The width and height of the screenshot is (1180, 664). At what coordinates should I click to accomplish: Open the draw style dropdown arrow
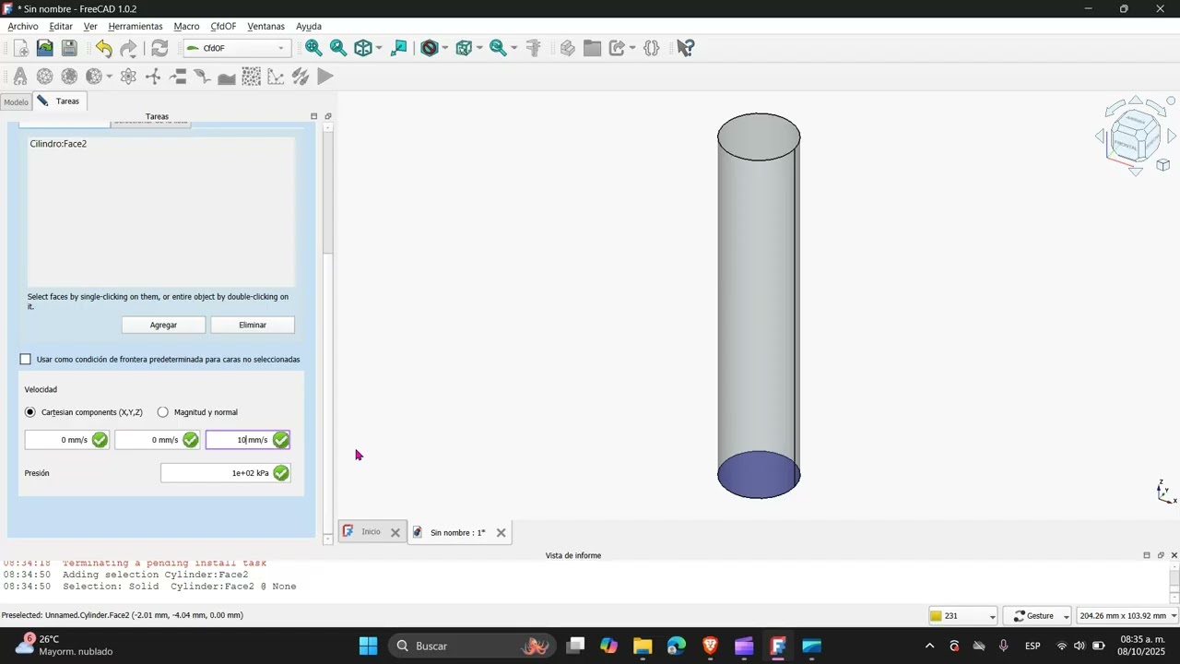click(445, 48)
